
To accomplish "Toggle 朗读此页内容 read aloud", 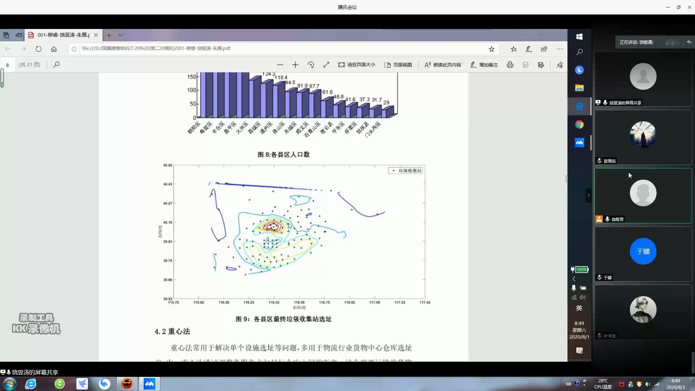I will pos(443,65).
